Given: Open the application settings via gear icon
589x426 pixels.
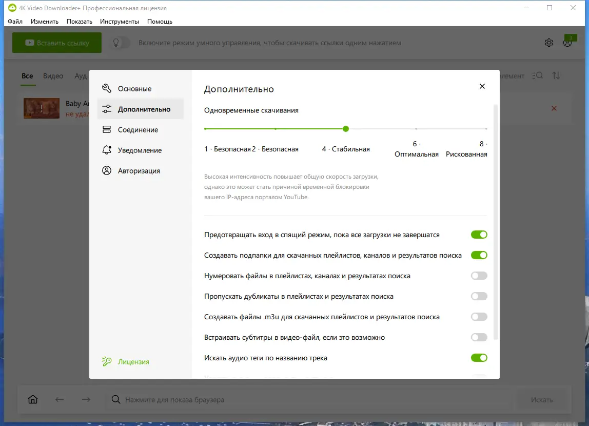Looking at the screenshot, I should (548, 42).
